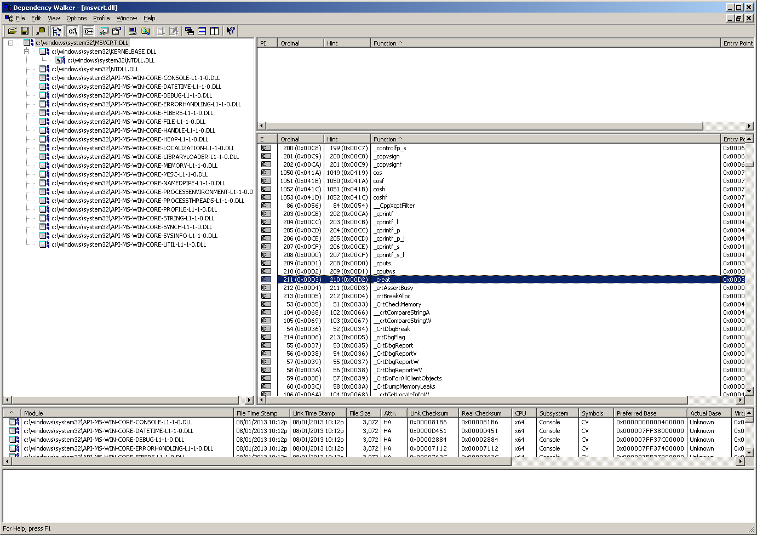Collapse the MSVCRT.DLL root tree node
This screenshot has width=757, height=535.
click(x=10, y=43)
